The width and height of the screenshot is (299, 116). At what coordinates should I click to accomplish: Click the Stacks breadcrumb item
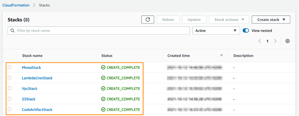coord(44,5)
